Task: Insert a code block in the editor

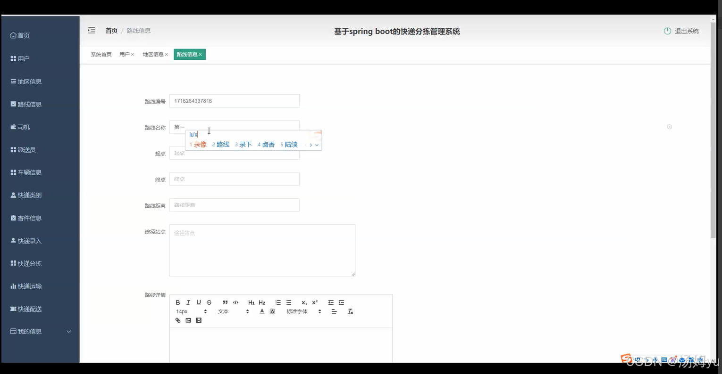Action: click(x=235, y=302)
